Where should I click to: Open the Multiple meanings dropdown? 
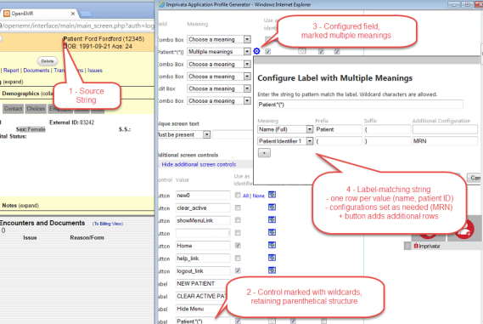coord(219,52)
